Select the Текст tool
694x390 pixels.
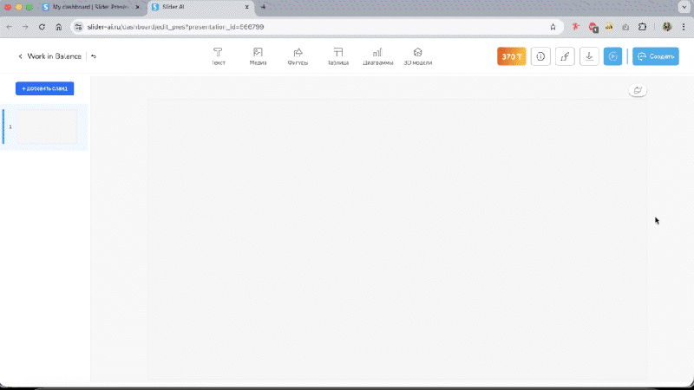[x=219, y=56]
